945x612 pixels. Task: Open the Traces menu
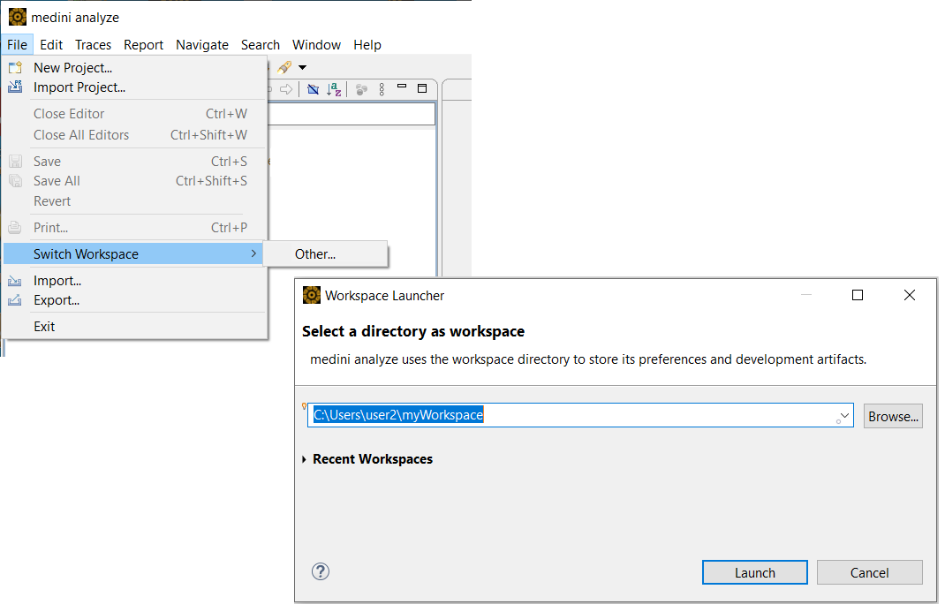point(93,44)
